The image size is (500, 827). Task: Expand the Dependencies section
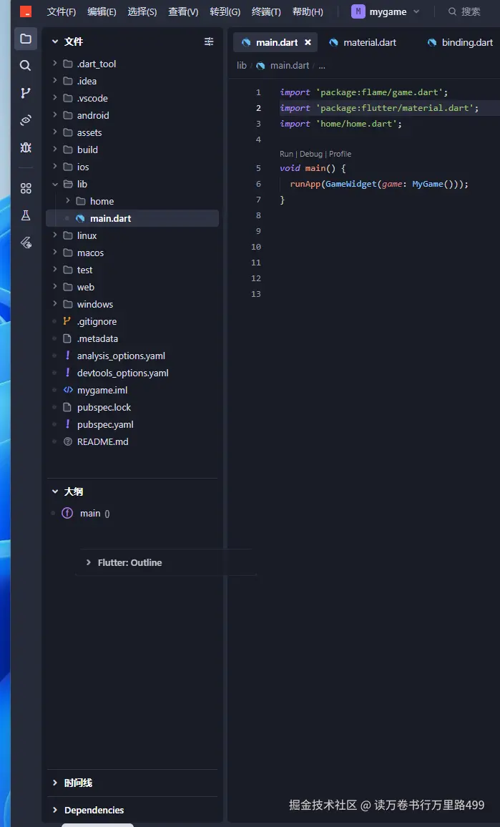94,810
